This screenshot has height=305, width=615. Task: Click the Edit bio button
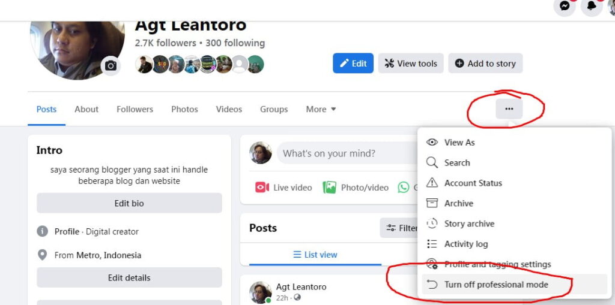pos(129,203)
